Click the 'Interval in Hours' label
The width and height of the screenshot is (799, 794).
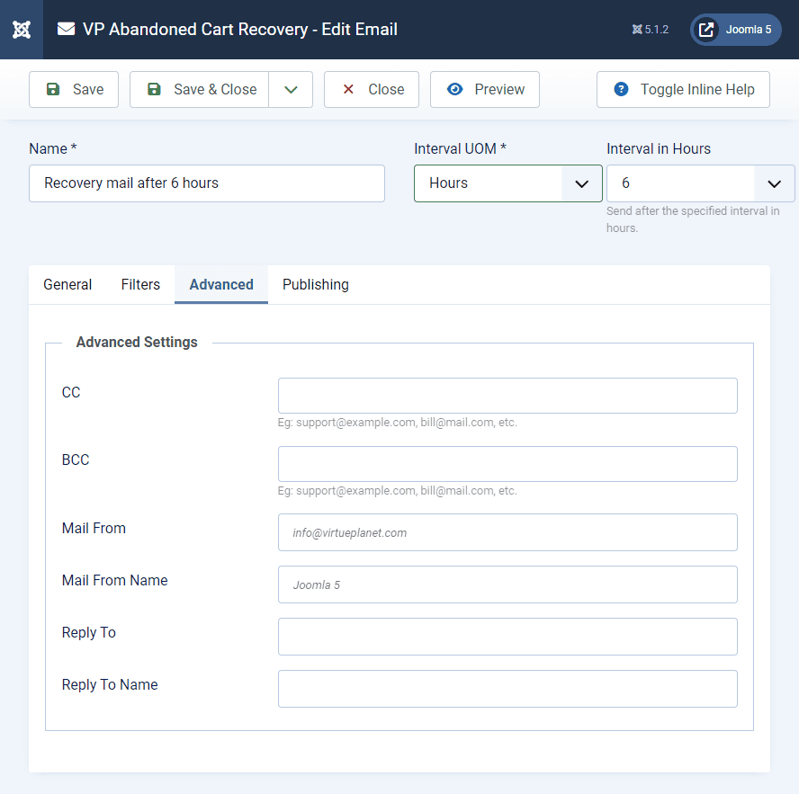point(659,148)
